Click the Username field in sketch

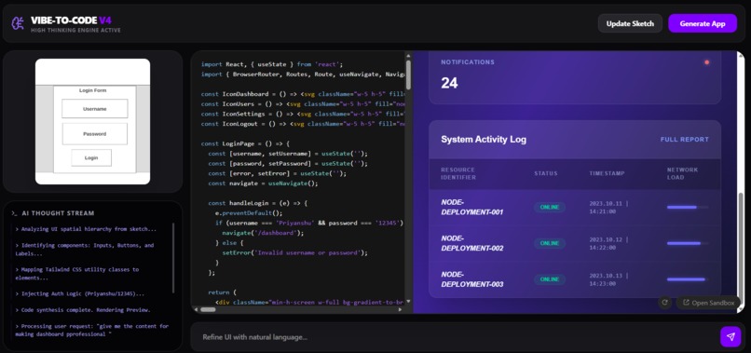pos(95,109)
